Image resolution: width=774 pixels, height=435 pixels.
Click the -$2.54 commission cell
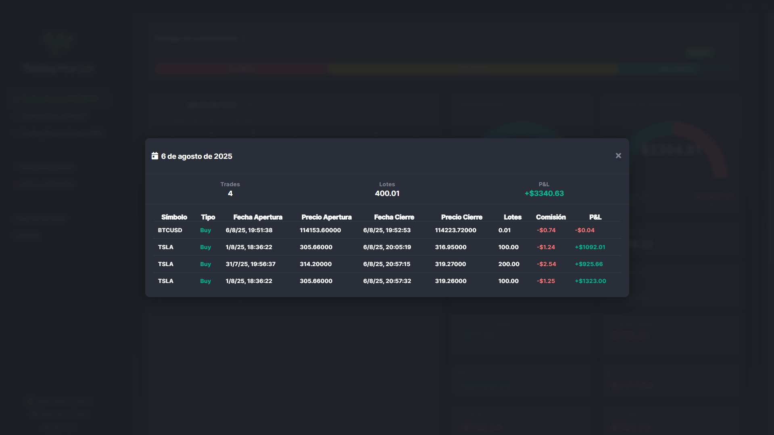click(x=546, y=264)
